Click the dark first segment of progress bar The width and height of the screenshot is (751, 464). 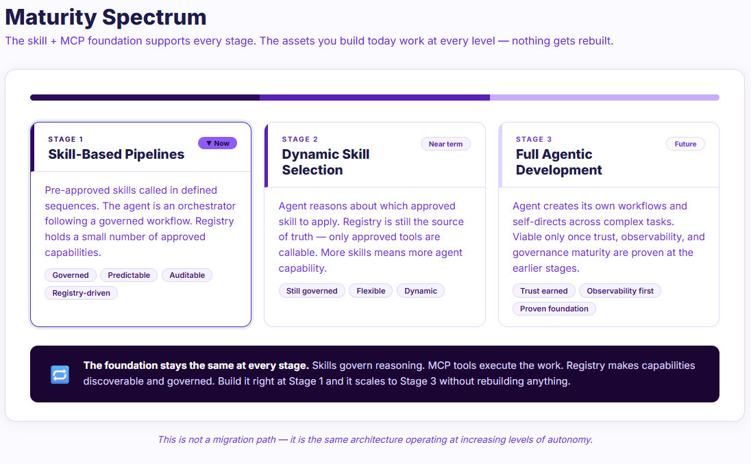145,98
